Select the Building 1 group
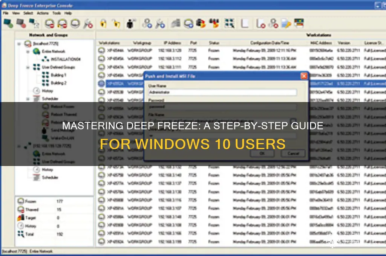This screenshot has width=386, height=256. point(58,75)
